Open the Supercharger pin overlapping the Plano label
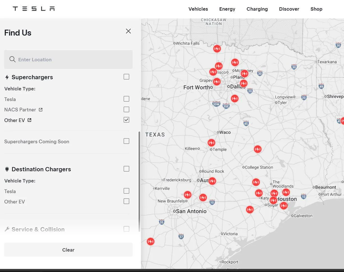Viewport: 344px width, 272px height. (244, 74)
